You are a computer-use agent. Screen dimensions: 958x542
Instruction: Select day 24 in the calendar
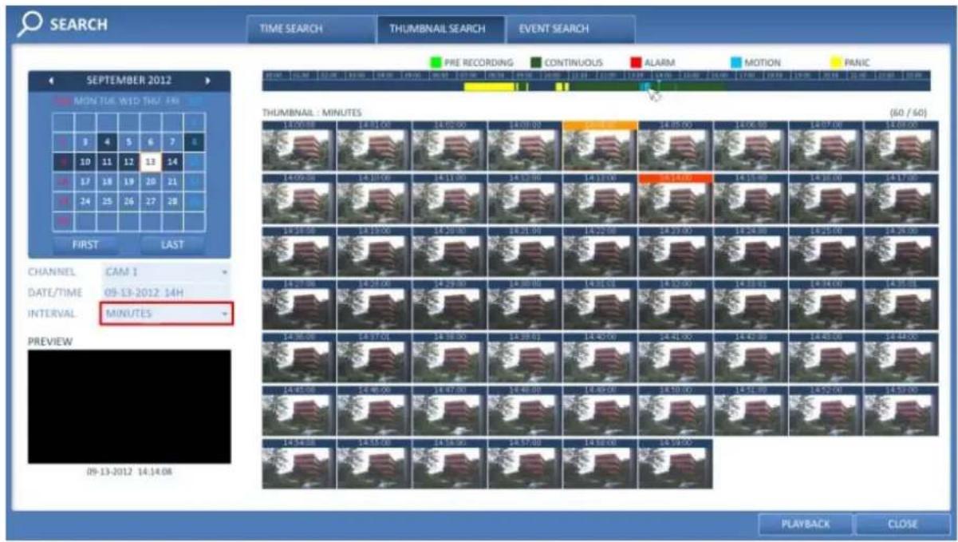click(85, 201)
